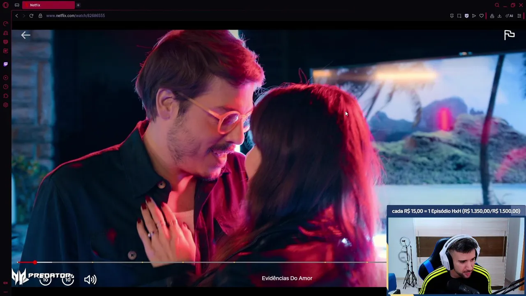This screenshot has width=526, height=296.
Task: Open GX Cleaner in sidebar
Action: 5,33
